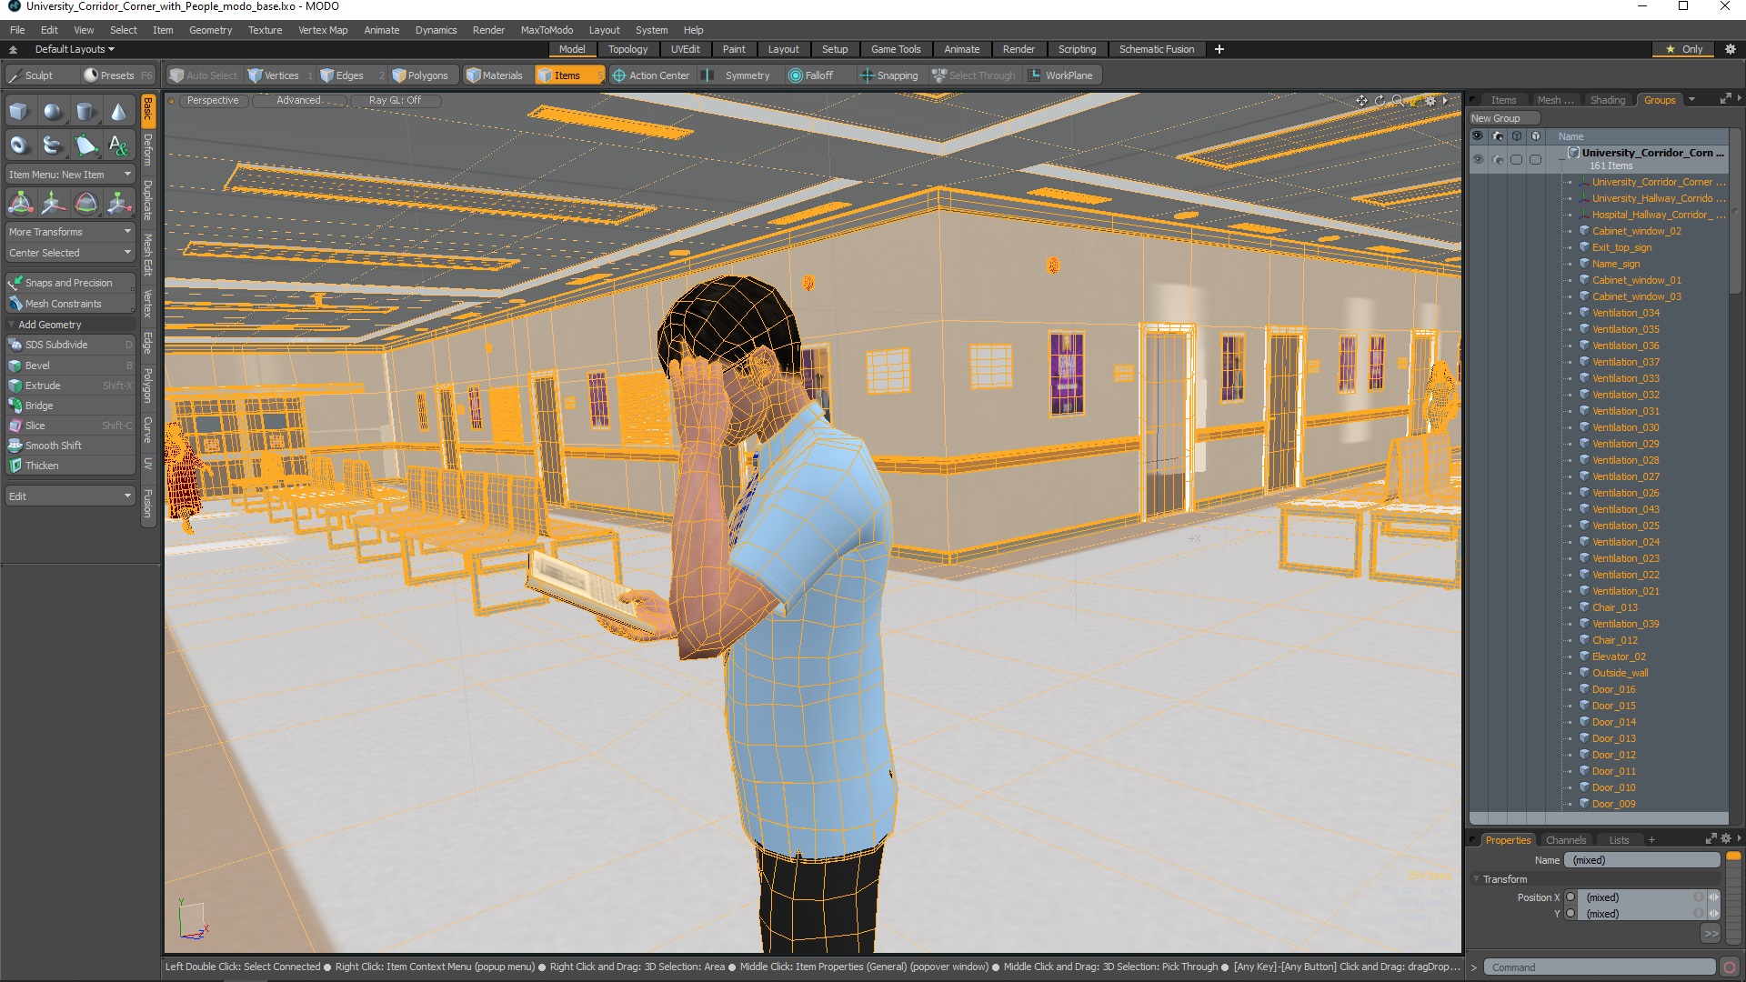Screen dimensions: 1746x982
Task: Select the Polygons selection mode
Action: [420, 75]
